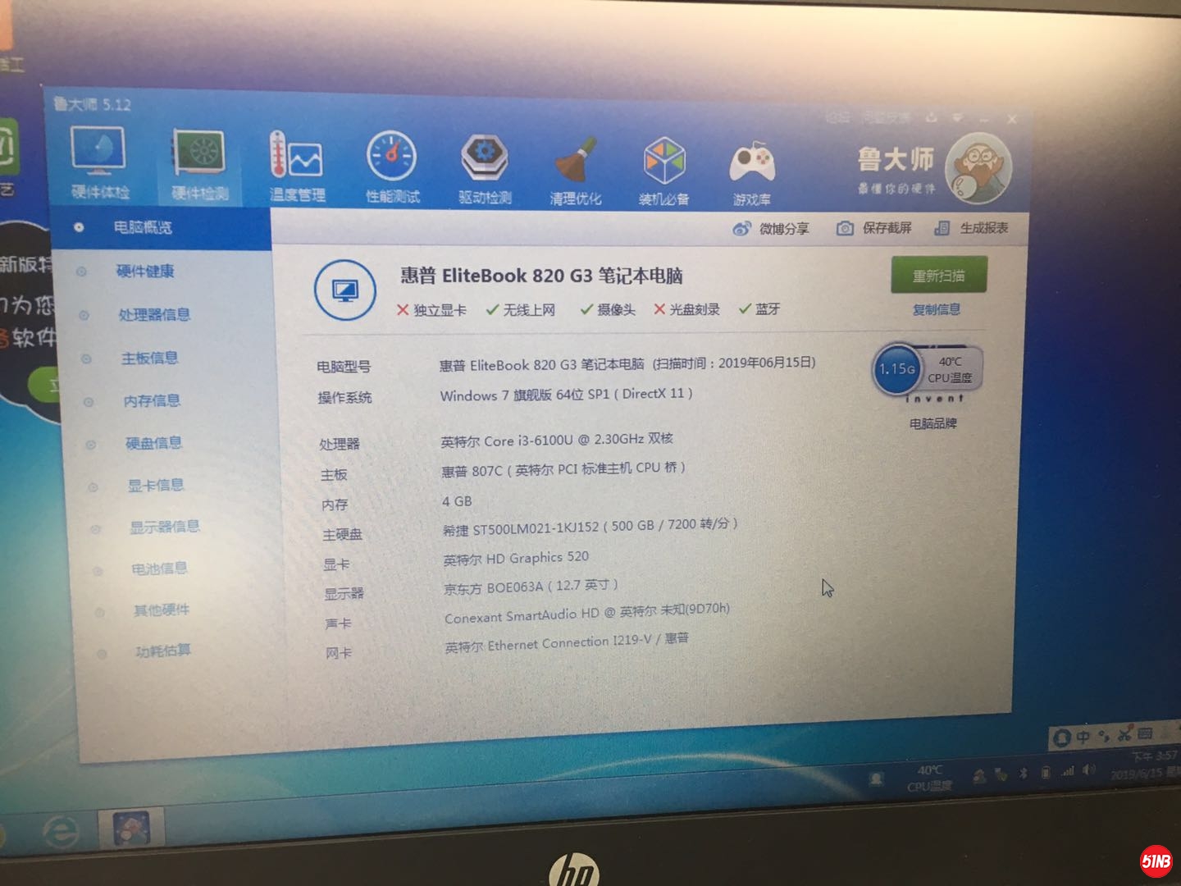This screenshot has width=1181, height=886.
Task: Click the 惠普 EliteBook 820 G3 heading
Action: (541, 276)
